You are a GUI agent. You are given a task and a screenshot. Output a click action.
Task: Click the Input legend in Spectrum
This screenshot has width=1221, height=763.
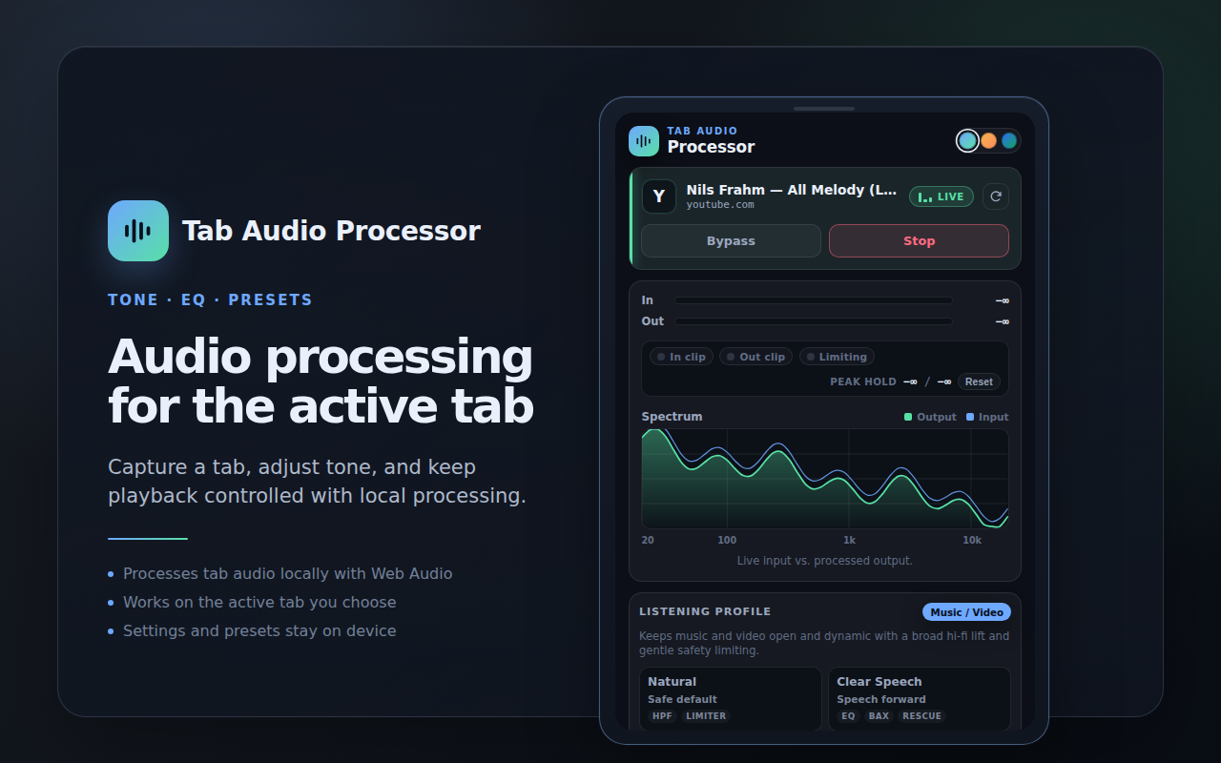tap(987, 417)
